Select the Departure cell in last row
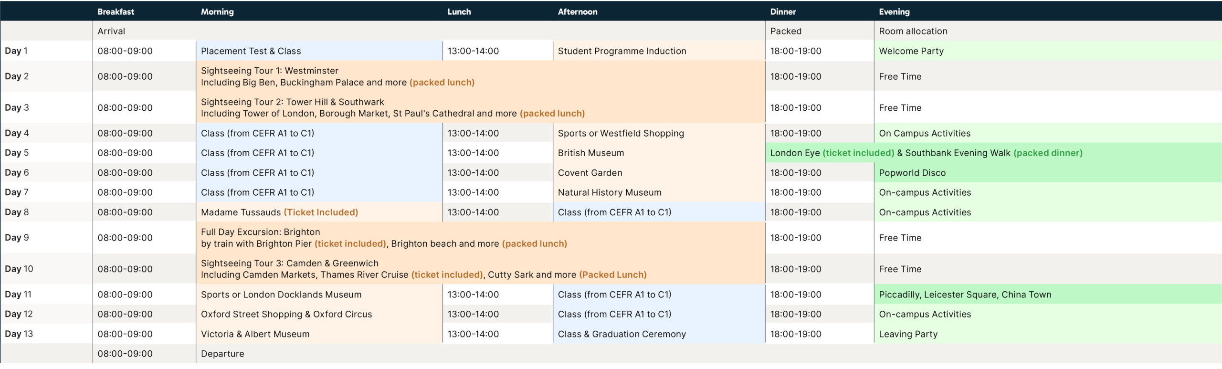Viewport: 1222px width, 369px height. (x=222, y=354)
